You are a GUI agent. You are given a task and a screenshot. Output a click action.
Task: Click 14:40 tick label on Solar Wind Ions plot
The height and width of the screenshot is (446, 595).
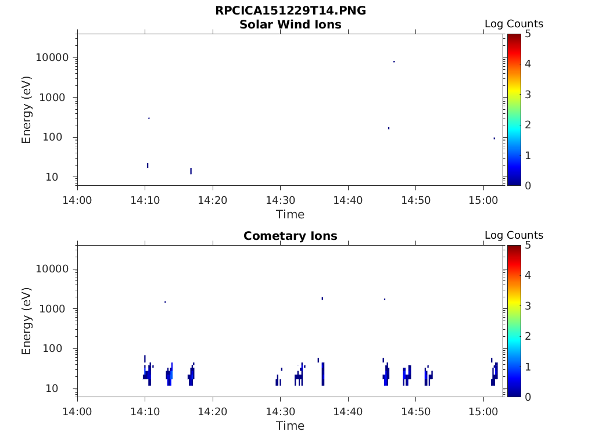tap(348, 200)
